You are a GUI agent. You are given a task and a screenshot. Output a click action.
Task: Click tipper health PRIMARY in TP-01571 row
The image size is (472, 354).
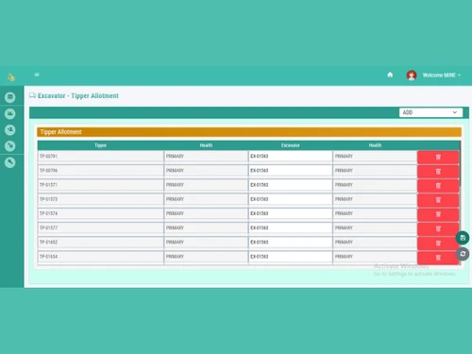tap(206, 185)
